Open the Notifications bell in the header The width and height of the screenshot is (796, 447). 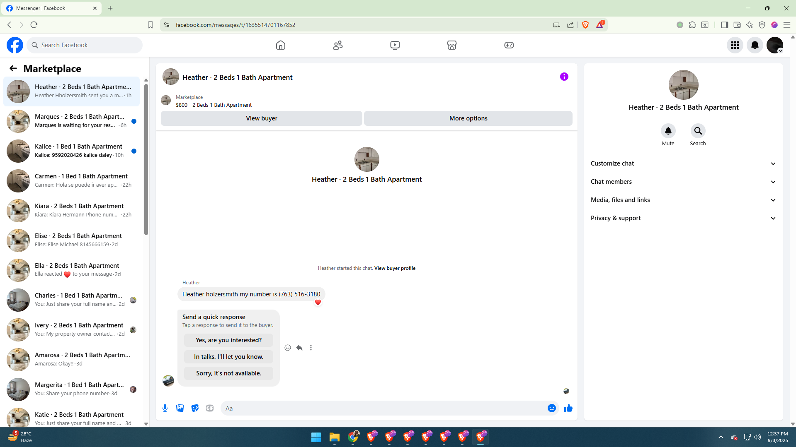755,45
